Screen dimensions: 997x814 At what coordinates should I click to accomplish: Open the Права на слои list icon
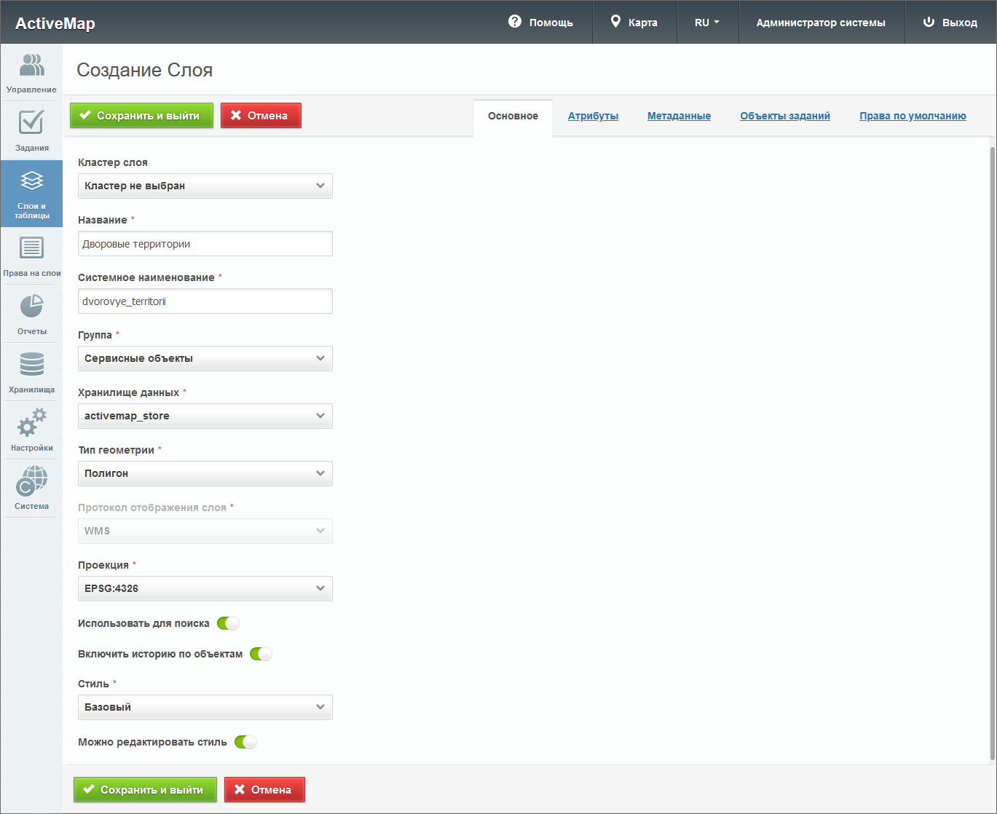(x=31, y=248)
